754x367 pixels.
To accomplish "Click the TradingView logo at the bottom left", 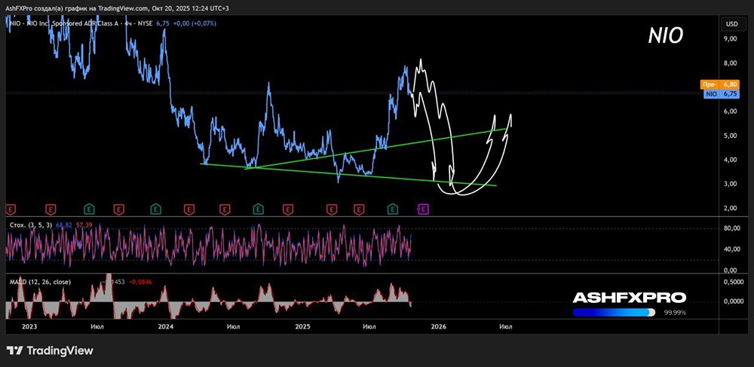I will point(50,350).
